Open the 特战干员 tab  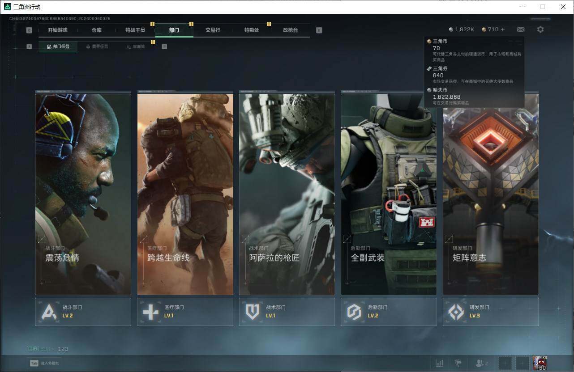pos(135,30)
